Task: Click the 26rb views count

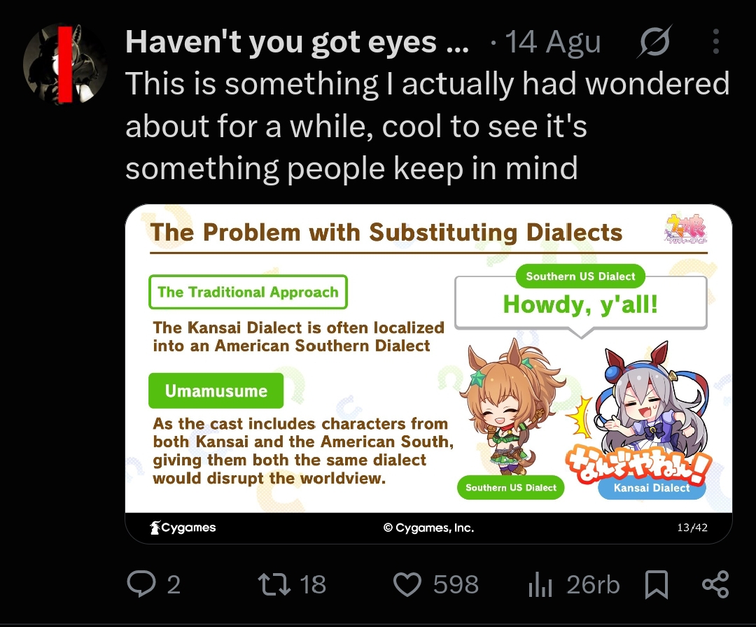Action: point(593,584)
